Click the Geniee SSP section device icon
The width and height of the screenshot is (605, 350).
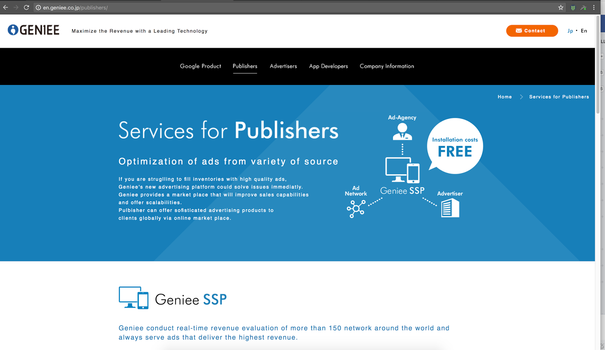(133, 298)
